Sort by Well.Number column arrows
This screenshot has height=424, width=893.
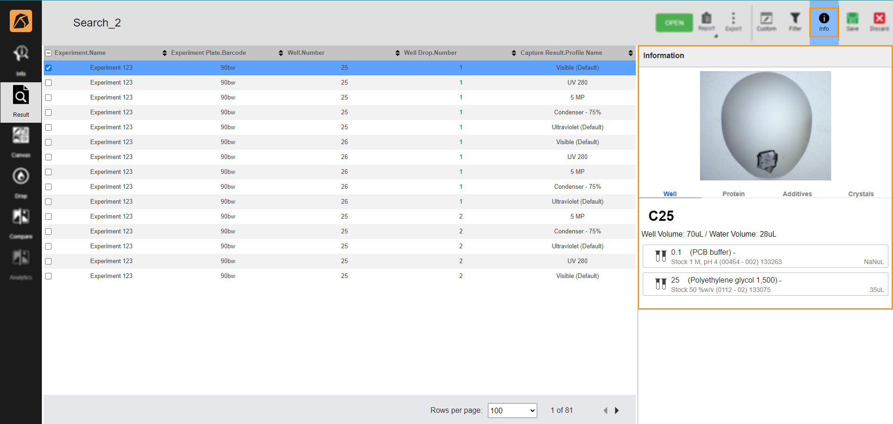398,53
